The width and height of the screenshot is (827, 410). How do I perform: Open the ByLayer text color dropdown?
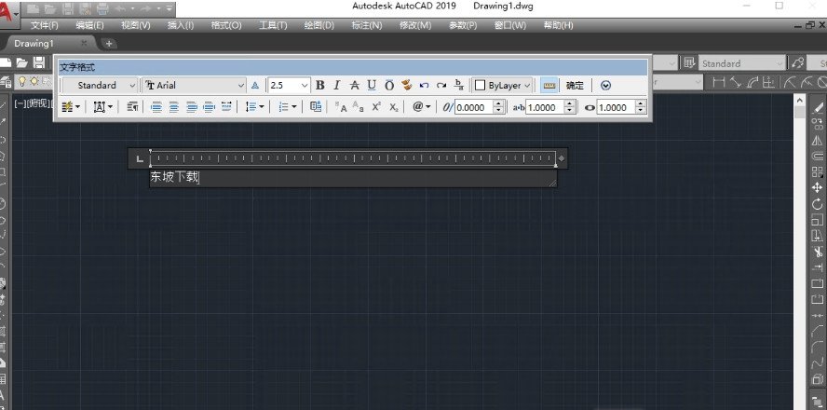pos(502,86)
